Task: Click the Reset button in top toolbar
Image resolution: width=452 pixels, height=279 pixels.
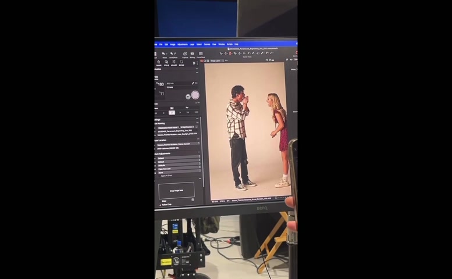Action: coord(165,54)
